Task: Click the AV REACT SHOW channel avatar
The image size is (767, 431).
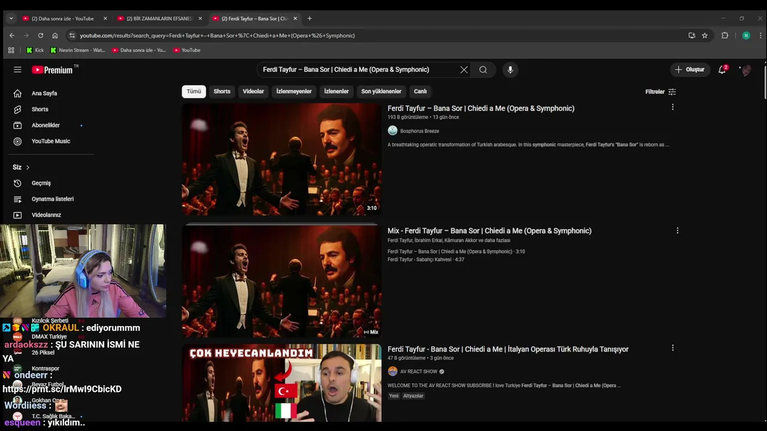Action: point(392,371)
